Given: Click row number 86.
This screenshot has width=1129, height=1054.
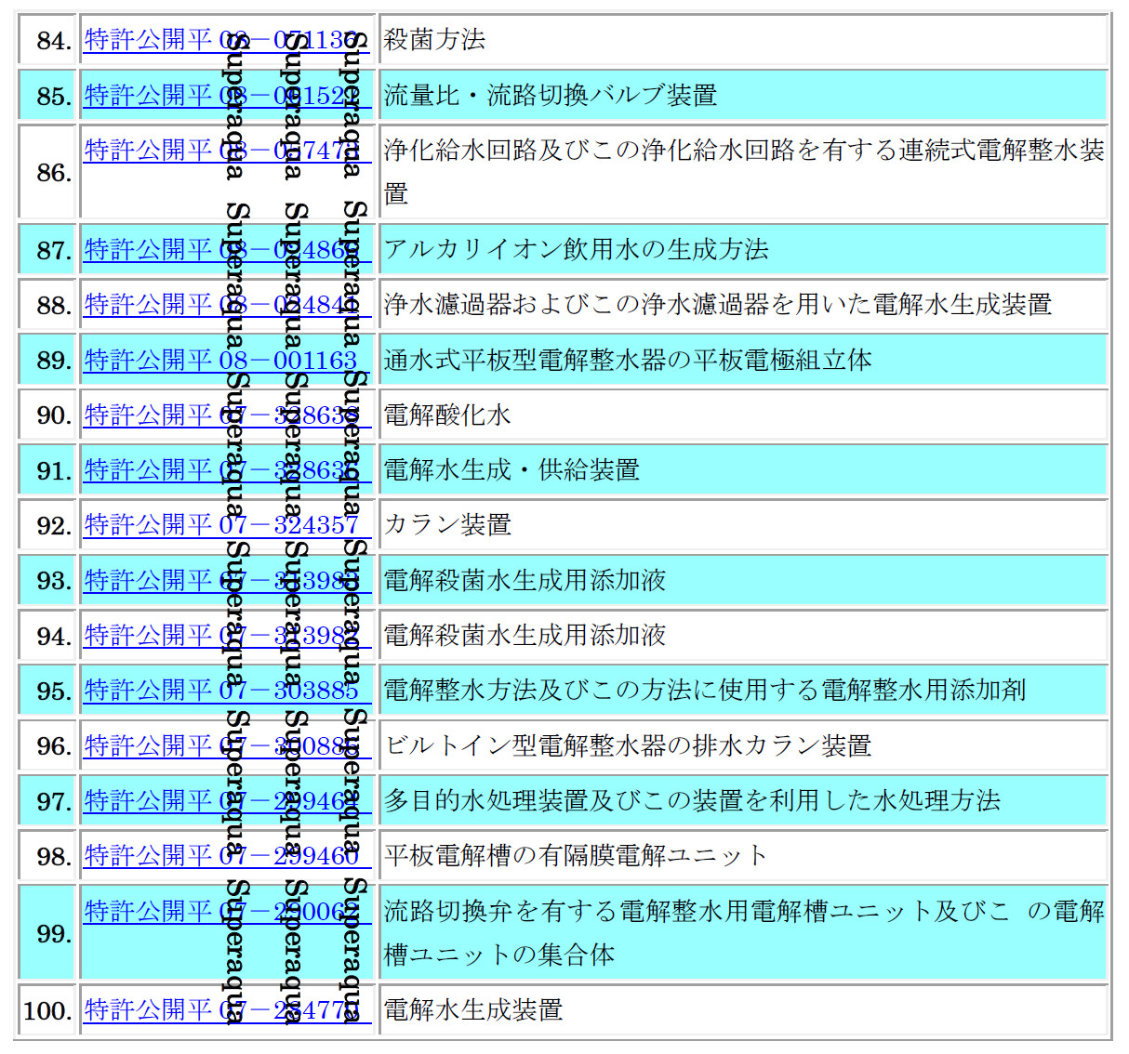Looking at the screenshot, I should [55, 173].
